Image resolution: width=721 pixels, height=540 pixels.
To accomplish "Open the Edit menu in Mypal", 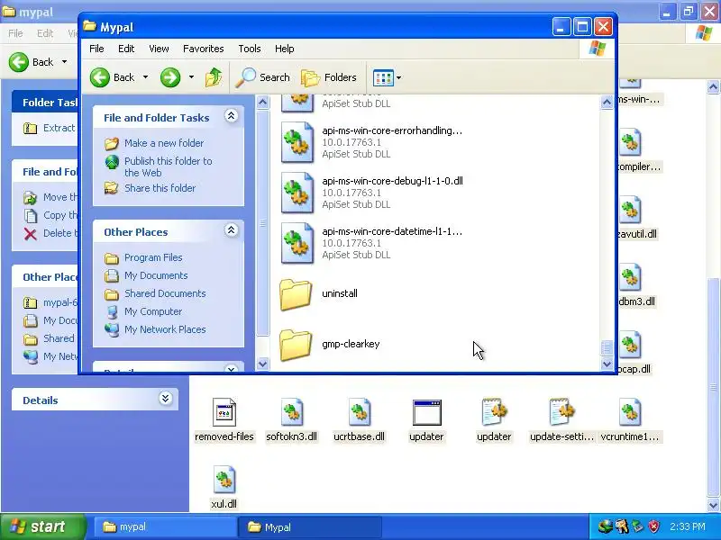I will pos(126,49).
